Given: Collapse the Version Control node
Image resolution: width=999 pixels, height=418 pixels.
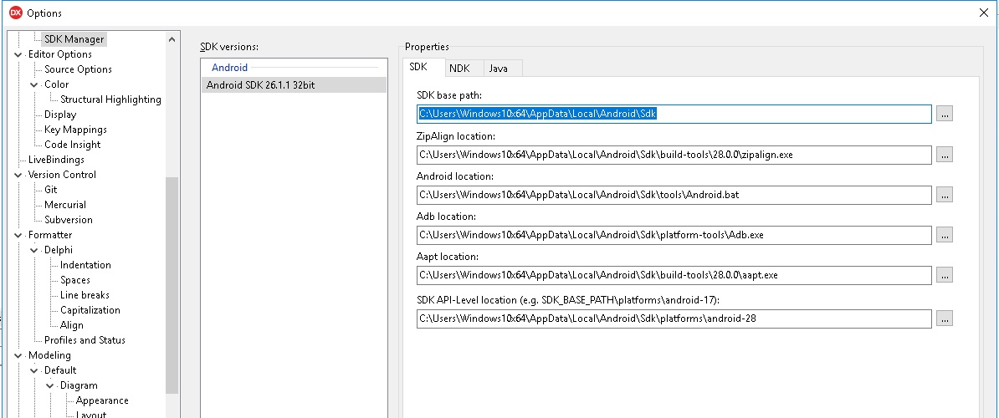Looking at the screenshot, I should pos(18,175).
